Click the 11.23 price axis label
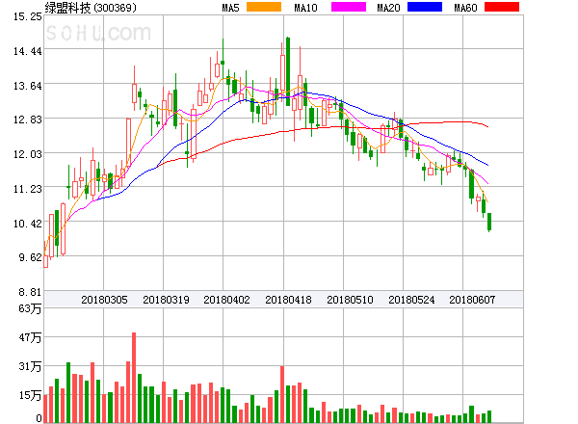The width and height of the screenshot is (578, 424). tap(28, 189)
